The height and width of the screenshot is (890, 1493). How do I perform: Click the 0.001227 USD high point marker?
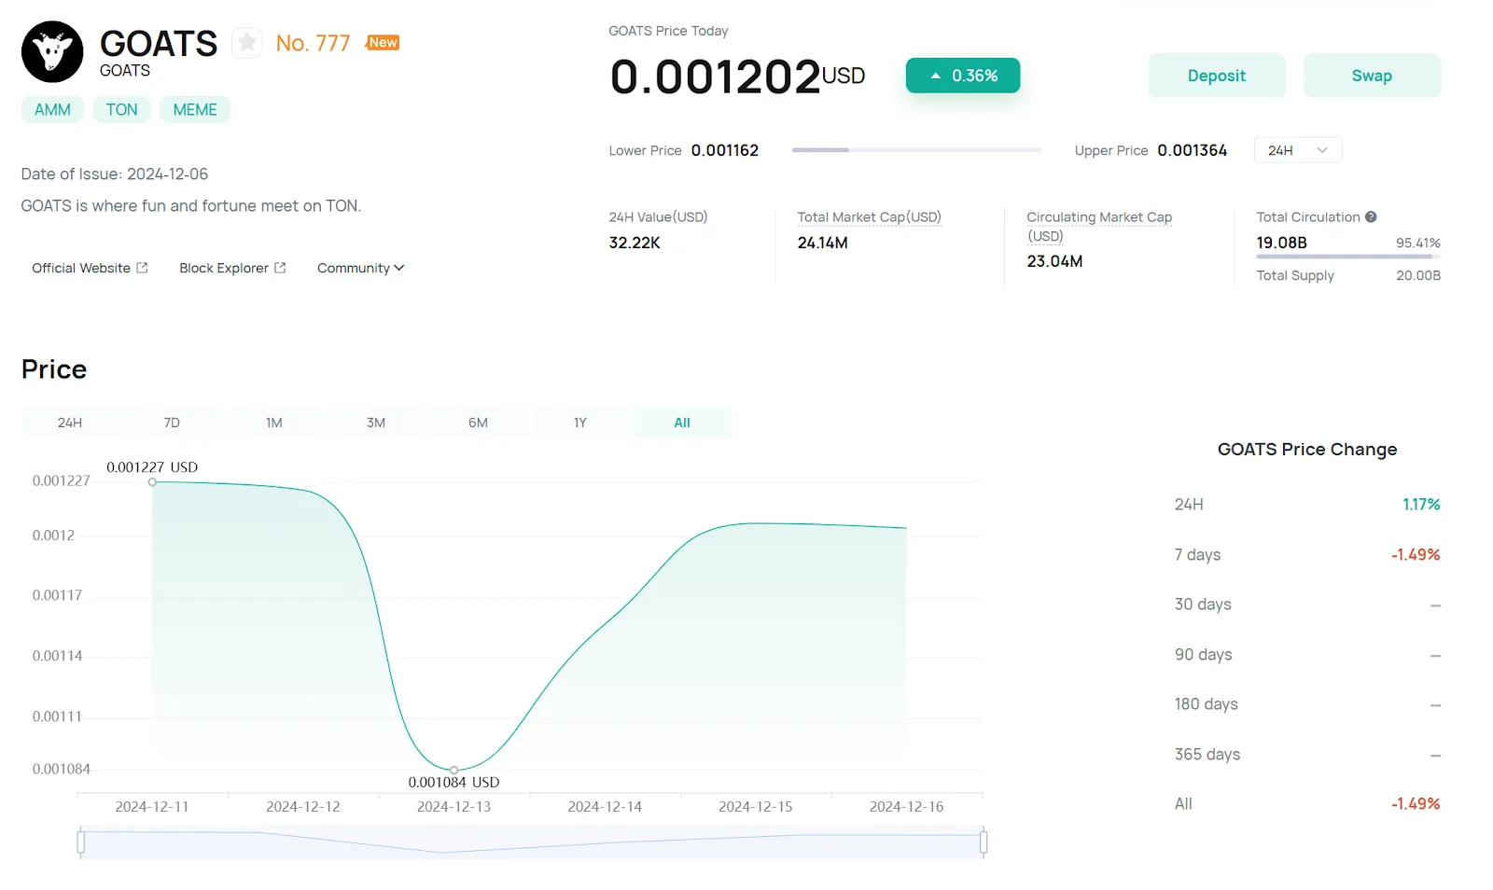152,482
